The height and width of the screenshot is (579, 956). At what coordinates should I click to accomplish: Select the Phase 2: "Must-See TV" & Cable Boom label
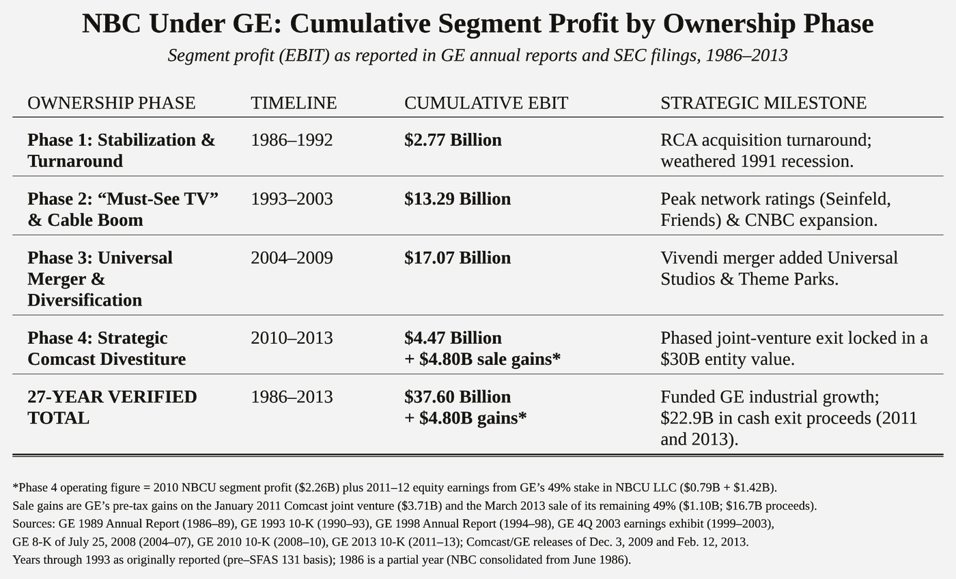coord(123,209)
